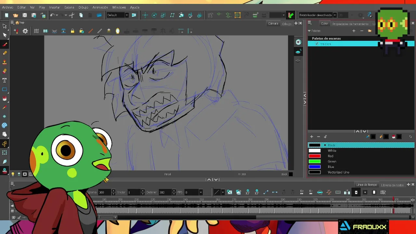Click the Save As icon
416x234 pixels.
coord(34,15)
